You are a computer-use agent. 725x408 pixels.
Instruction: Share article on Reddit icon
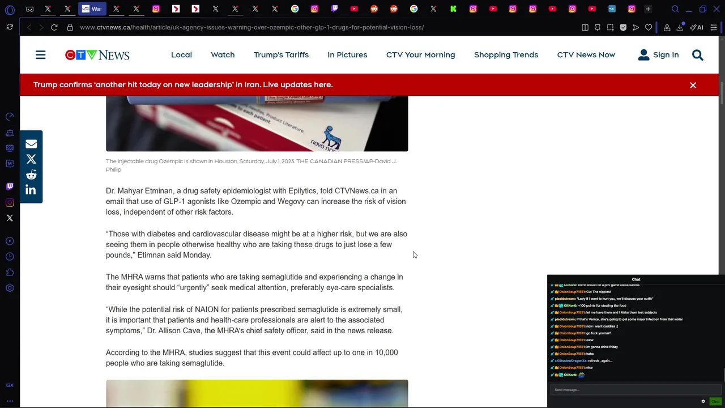coord(31,175)
